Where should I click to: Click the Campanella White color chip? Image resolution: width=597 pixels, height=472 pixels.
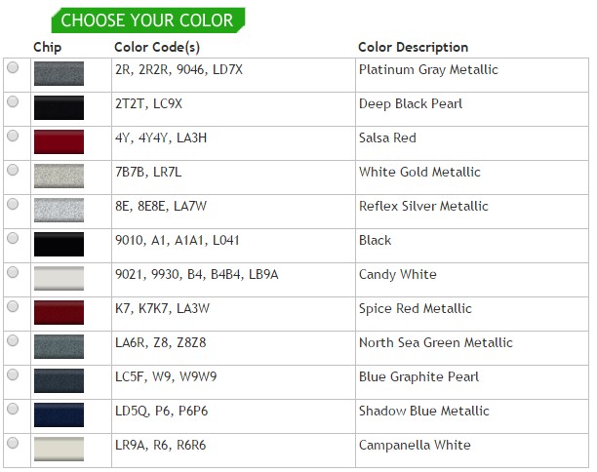(59, 449)
